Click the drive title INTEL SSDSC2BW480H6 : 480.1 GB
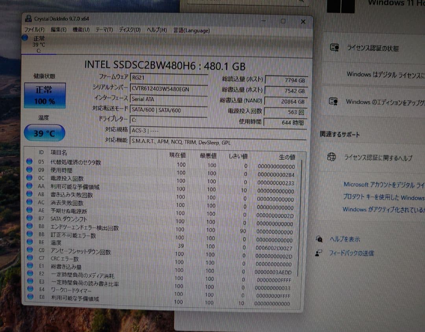This screenshot has height=332, width=425. click(165, 66)
